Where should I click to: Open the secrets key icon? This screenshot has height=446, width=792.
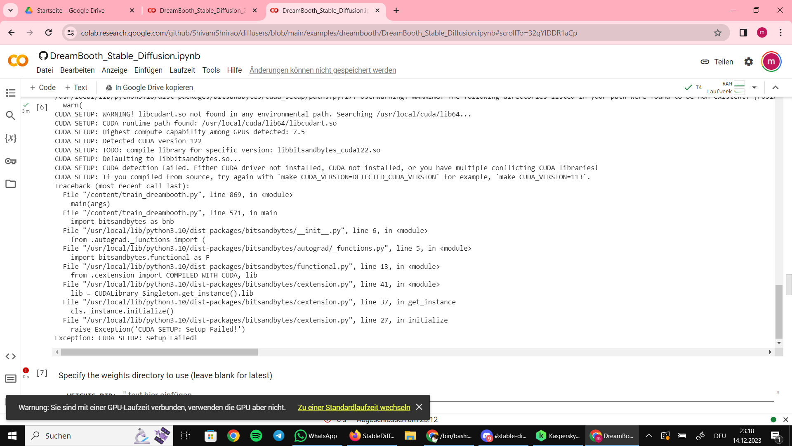click(11, 161)
